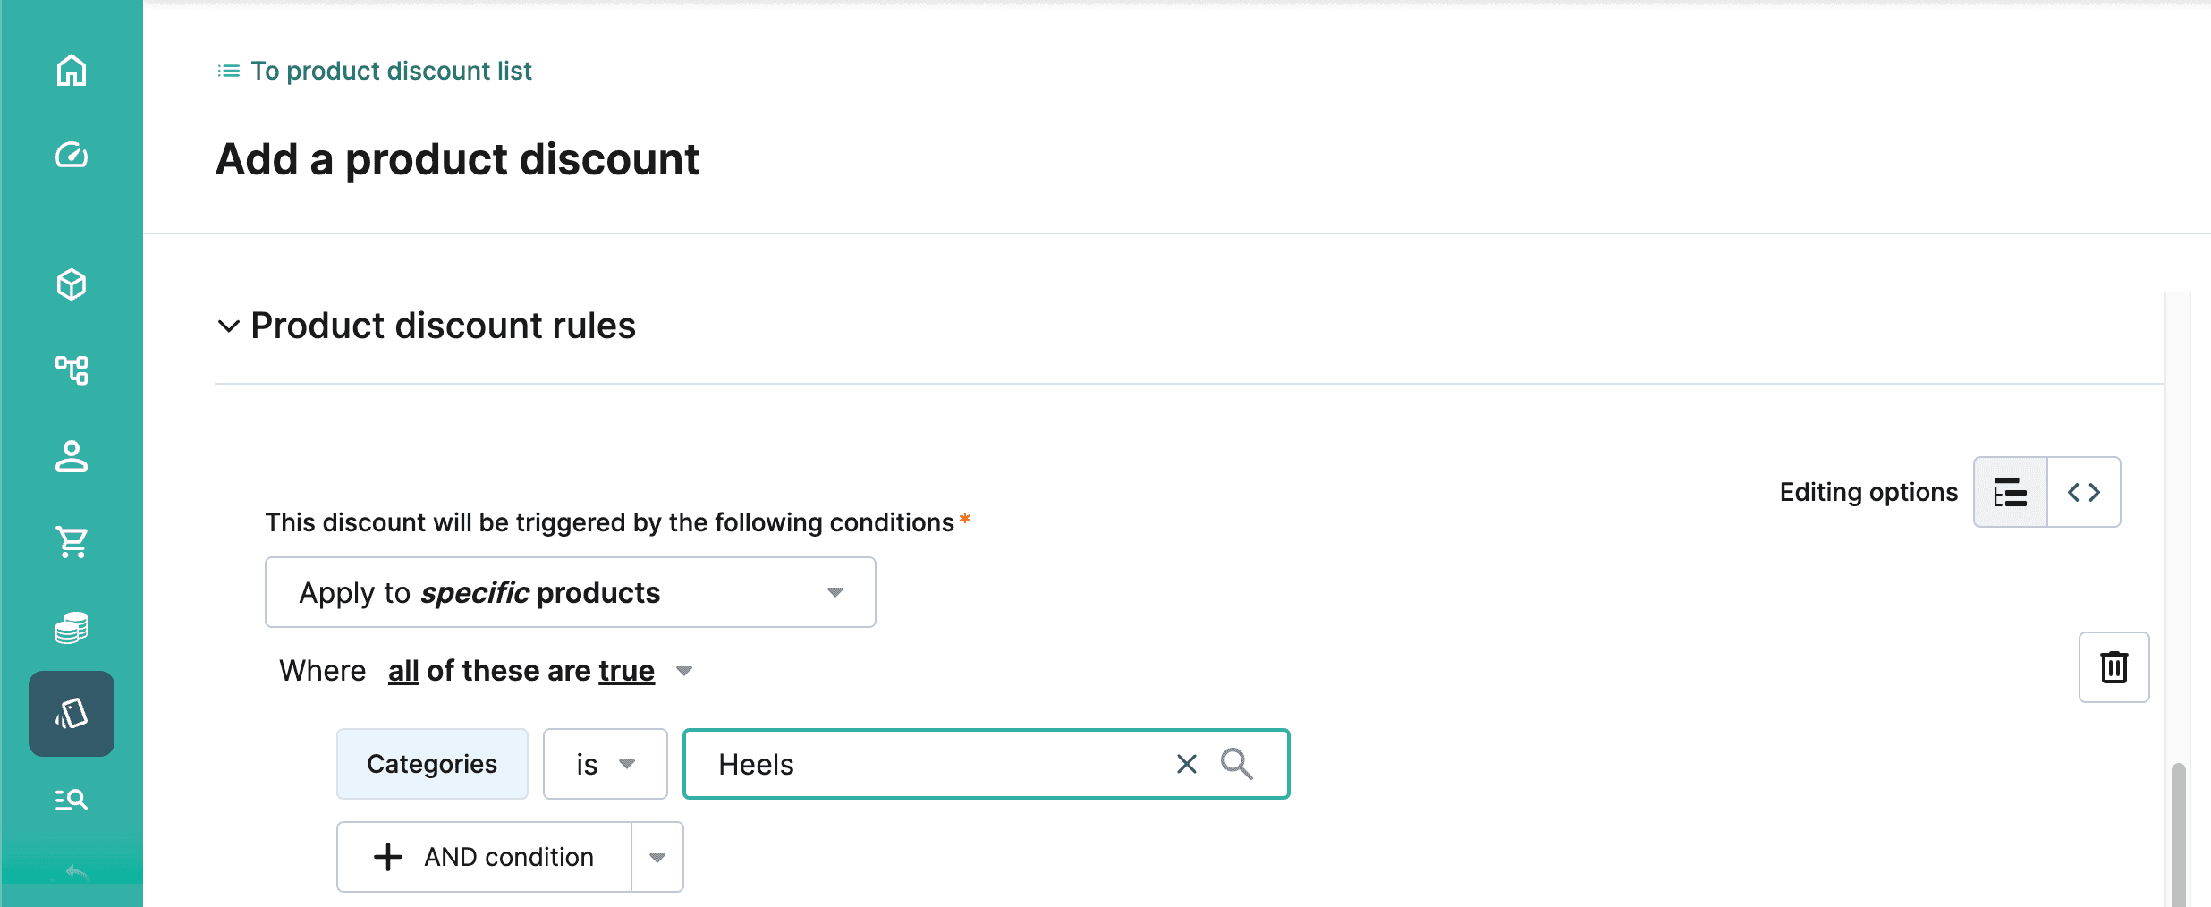Image resolution: width=2211 pixels, height=907 pixels.
Task: Switch to code editing mode
Action: [x=2084, y=492]
